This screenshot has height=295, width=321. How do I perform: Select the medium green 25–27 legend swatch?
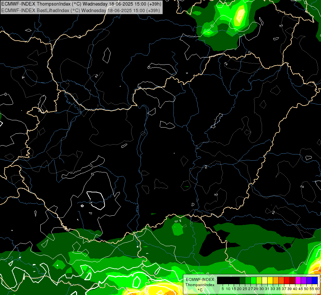pyautogui.click(x=248, y=280)
